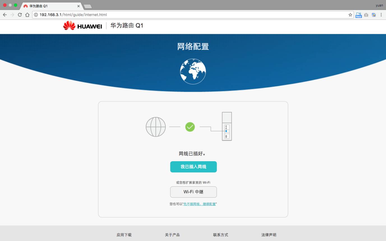The height and width of the screenshot is (241, 386).
Task: Bookmark this page with the star icon
Action: (350, 15)
